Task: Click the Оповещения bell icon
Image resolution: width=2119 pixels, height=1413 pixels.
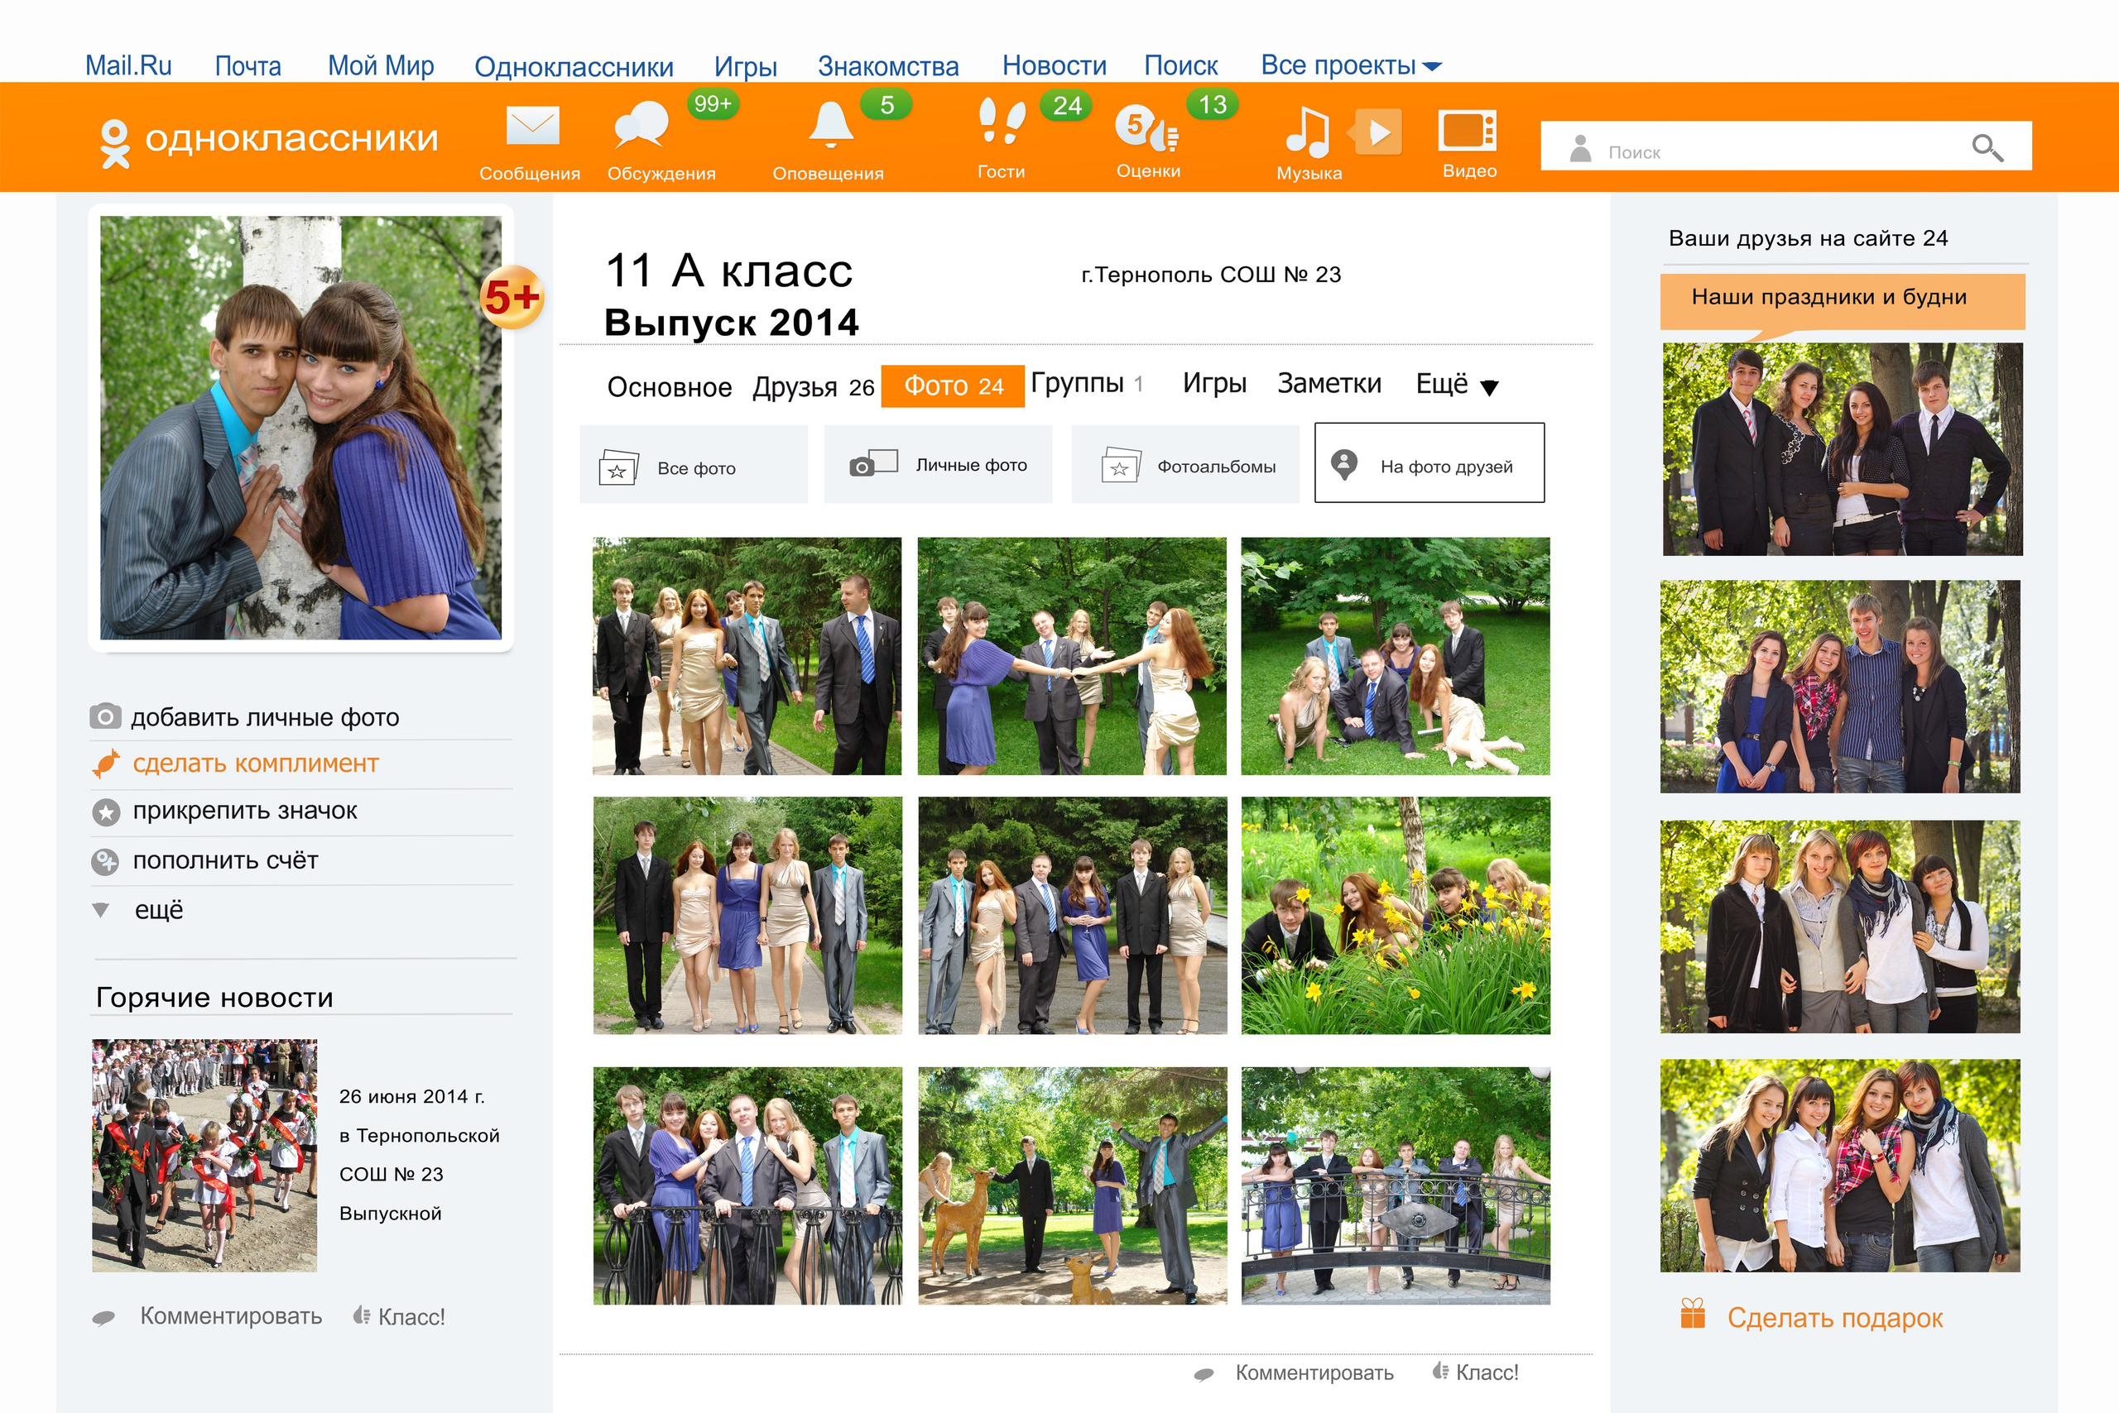Action: 829,125
